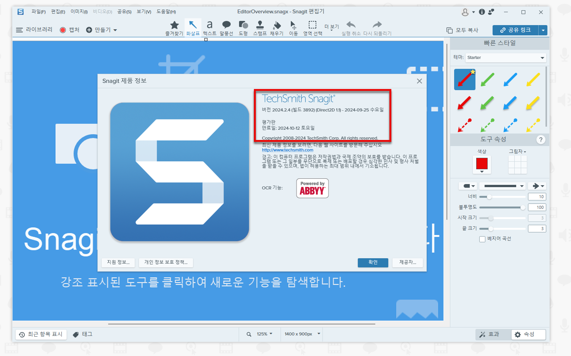Click the Credits (제공자...) button
This screenshot has height=356, width=571.
[408, 262]
